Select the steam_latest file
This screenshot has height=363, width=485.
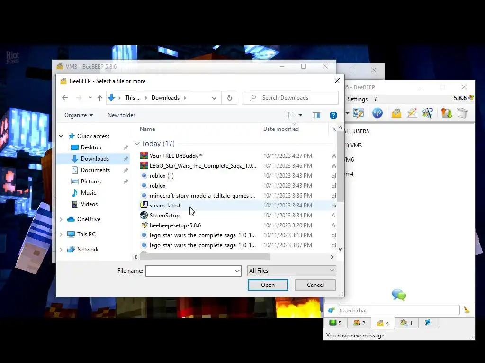[x=237, y=206]
